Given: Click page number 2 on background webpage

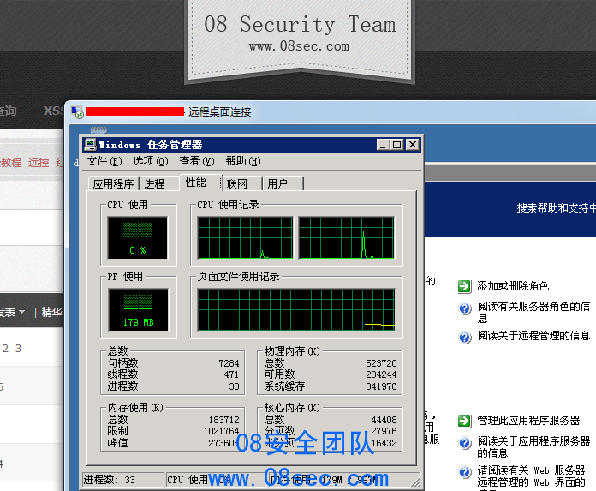Looking at the screenshot, I should point(5,349).
